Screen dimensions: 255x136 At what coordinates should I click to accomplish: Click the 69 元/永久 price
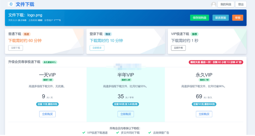point(204,97)
